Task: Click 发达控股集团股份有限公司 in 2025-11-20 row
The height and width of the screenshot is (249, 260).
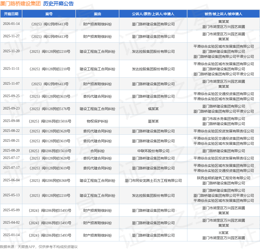Action: pyautogui.click(x=153, y=51)
